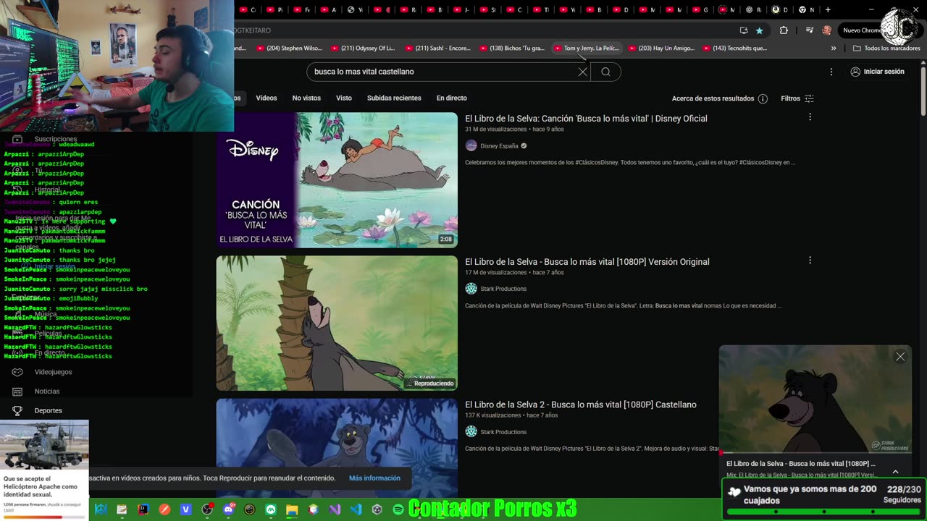
Task: Click the miniplayer video of Baloo
Action: [815, 399]
